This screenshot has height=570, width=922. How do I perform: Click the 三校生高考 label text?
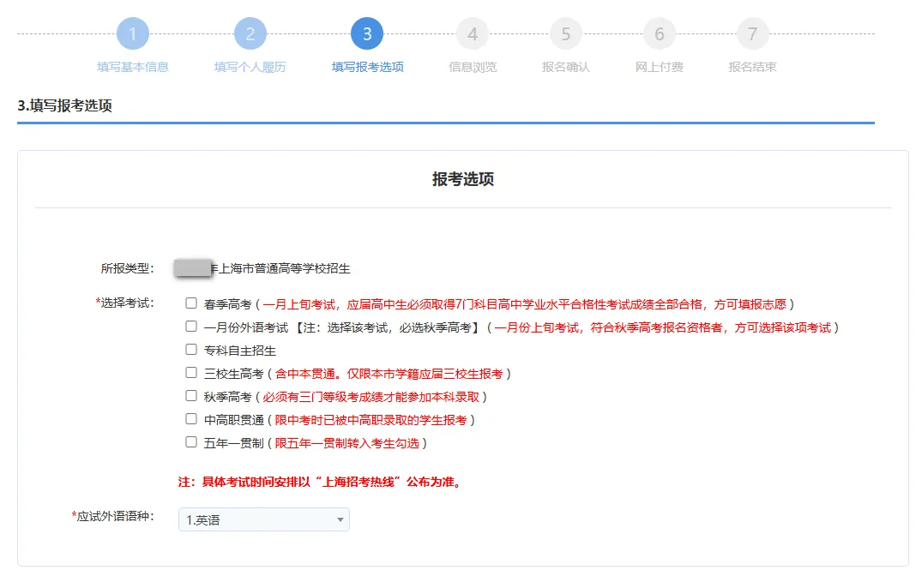click(x=234, y=374)
